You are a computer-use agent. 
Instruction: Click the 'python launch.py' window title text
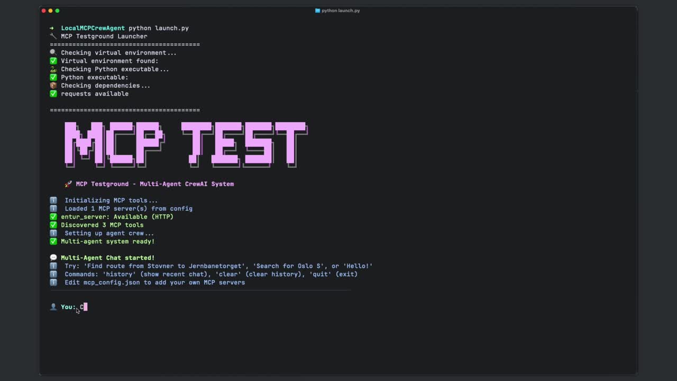(x=341, y=11)
